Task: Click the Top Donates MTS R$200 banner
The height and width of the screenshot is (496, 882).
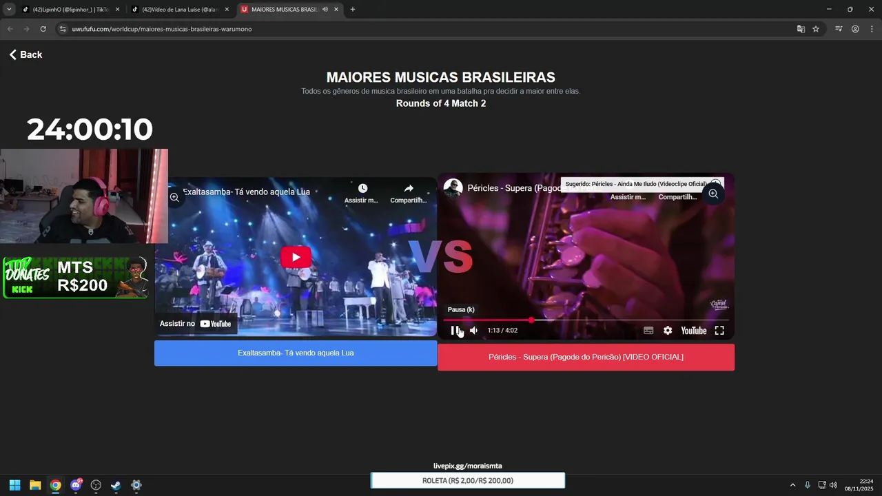Action: pos(76,277)
